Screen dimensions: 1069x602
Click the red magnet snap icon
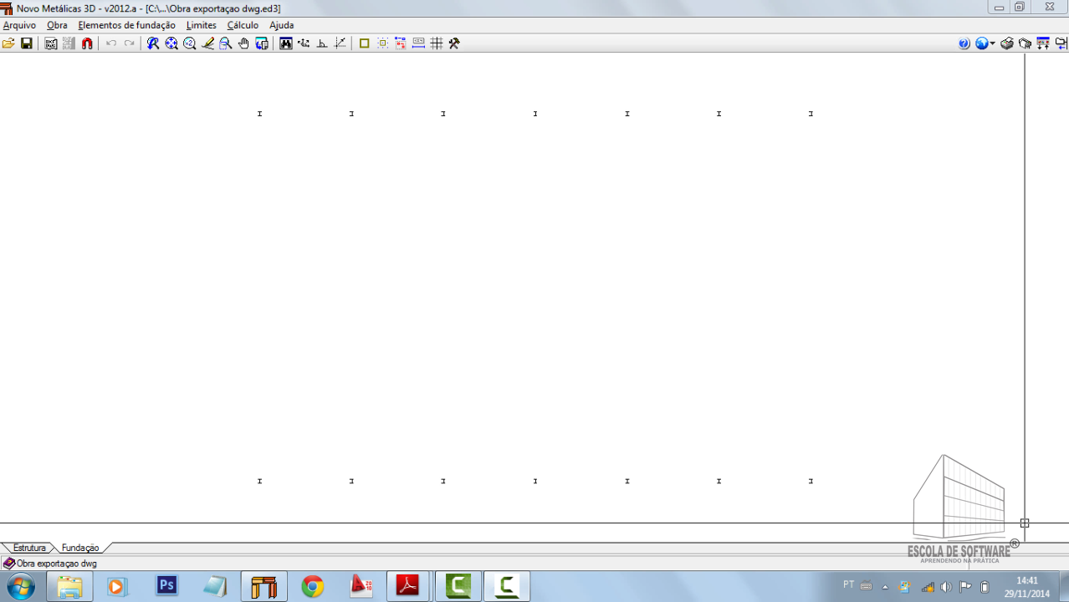[x=87, y=43]
